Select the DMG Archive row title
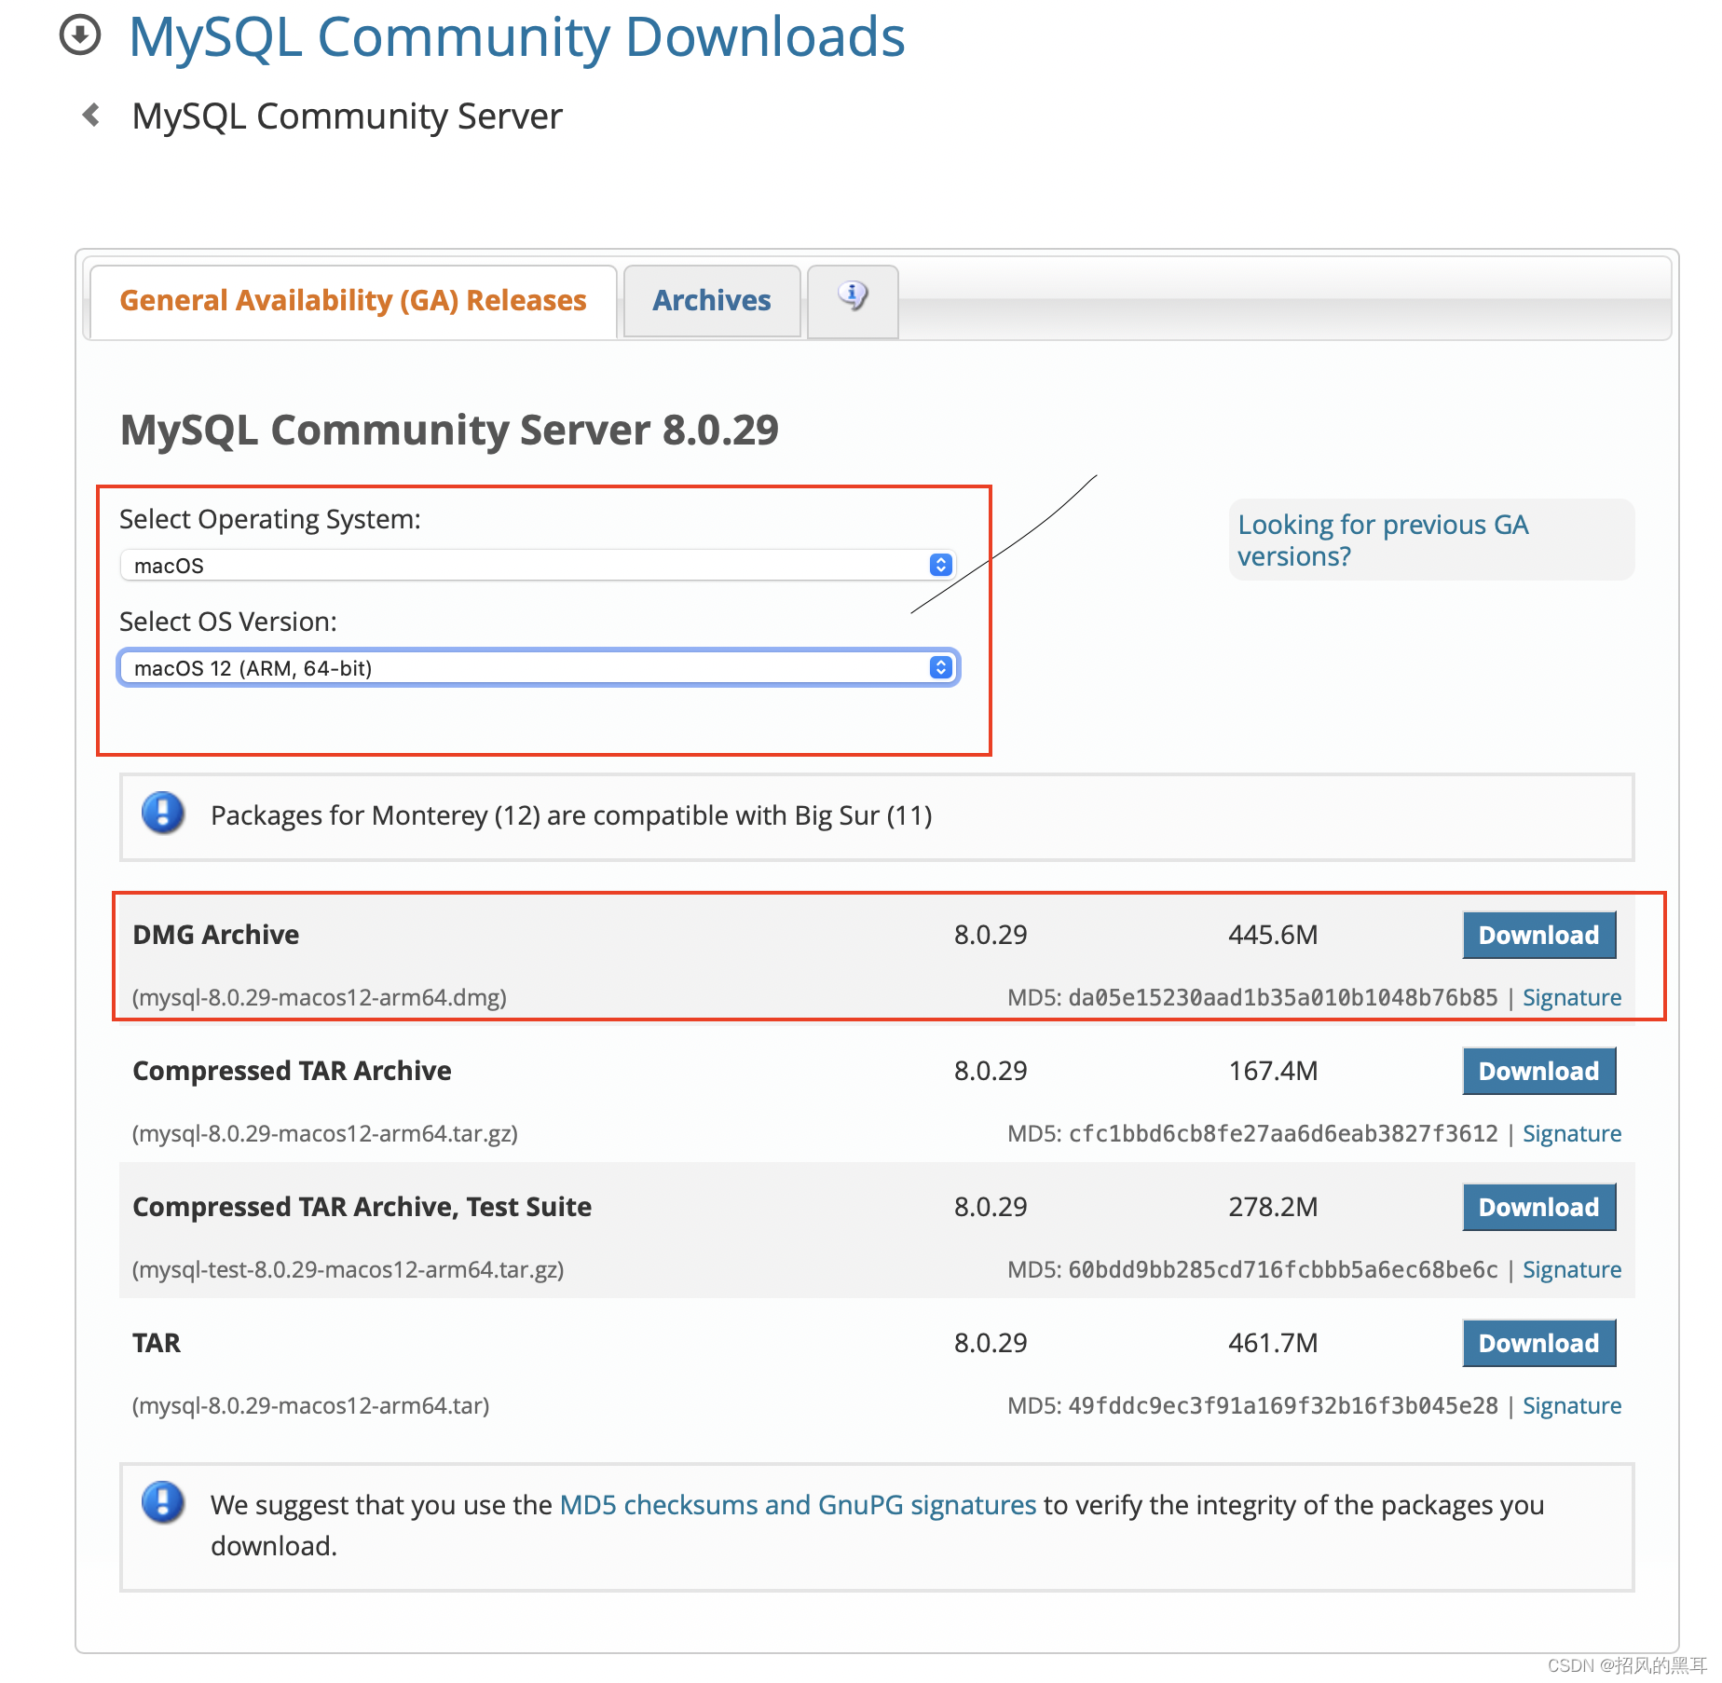This screenshot has height=1683, width=1722. pyautogui.click(x=216, y=935)
